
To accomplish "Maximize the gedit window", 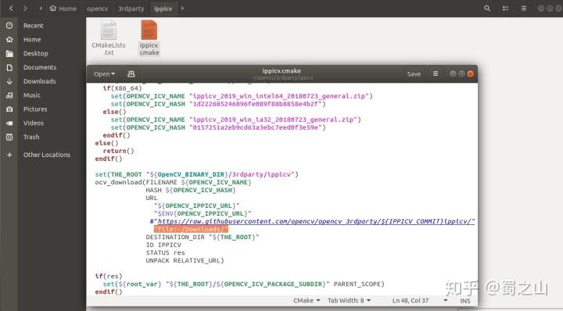I will click(x=461, y=73).
